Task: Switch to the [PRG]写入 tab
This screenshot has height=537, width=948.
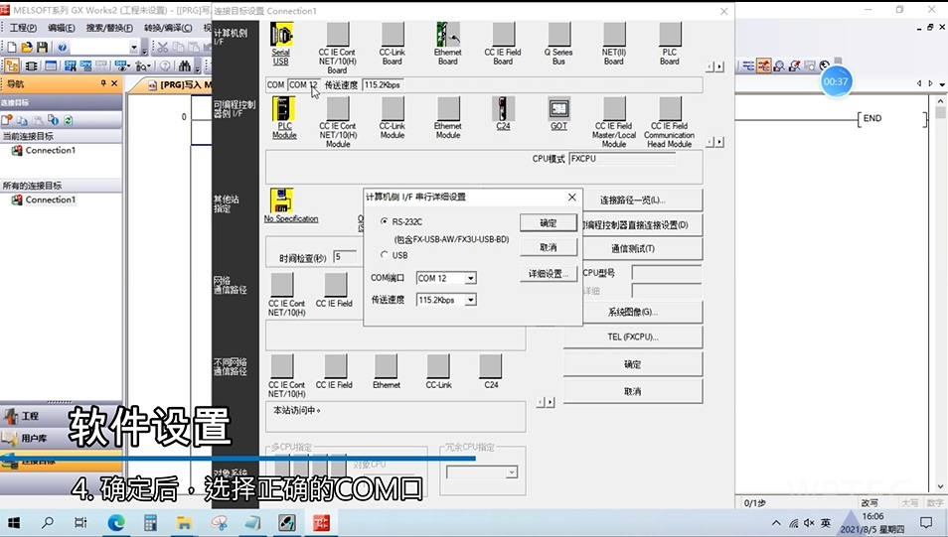Action: [x=179, y=85]
